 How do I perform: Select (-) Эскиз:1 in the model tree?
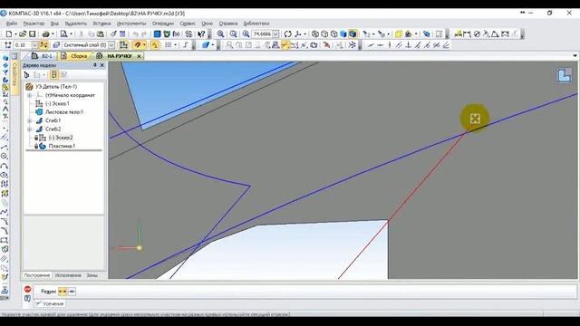point(57,103)
